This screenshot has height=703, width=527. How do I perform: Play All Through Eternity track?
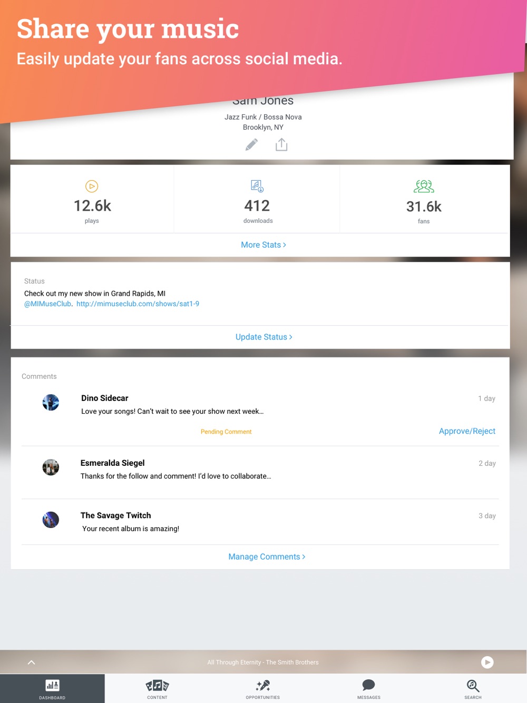tap(487, 662)
